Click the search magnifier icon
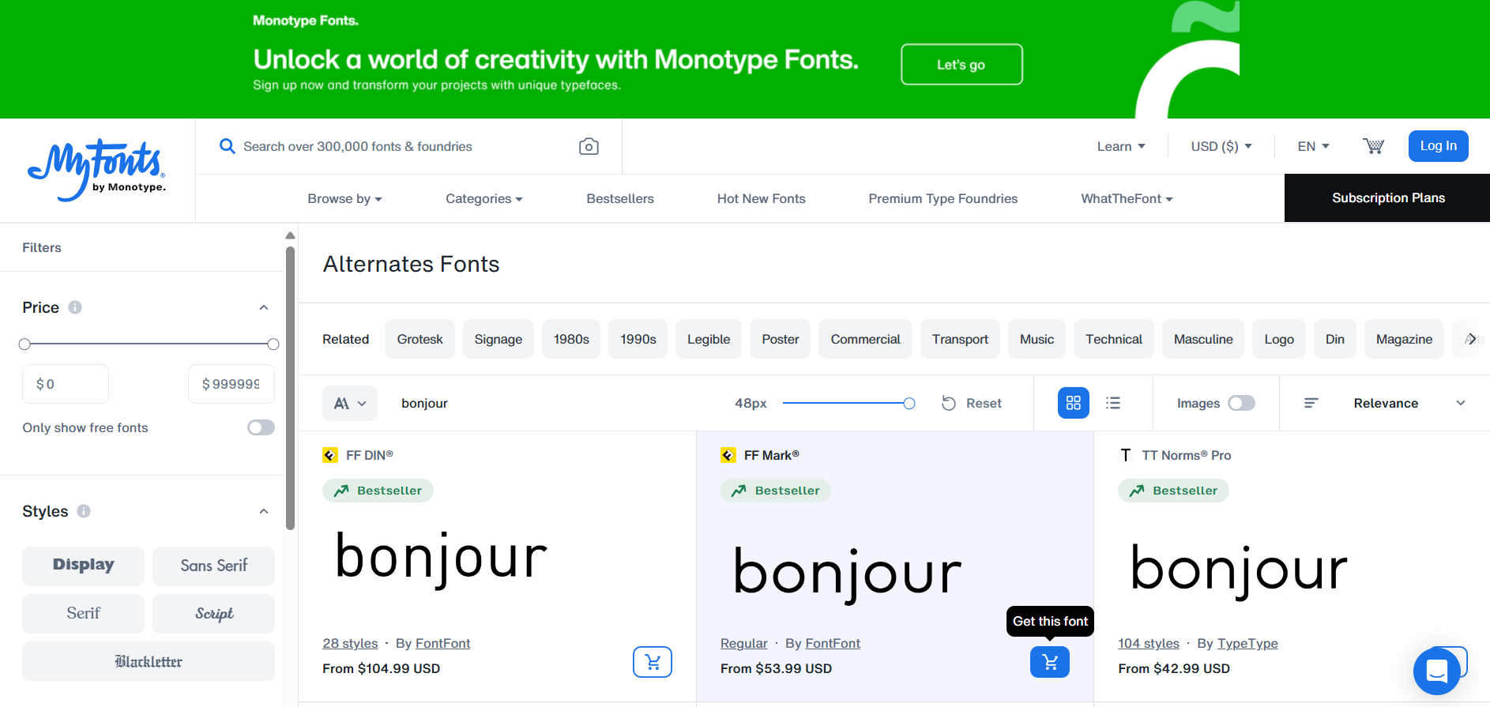Screen dimensions: 1490x707 (228, 146)
